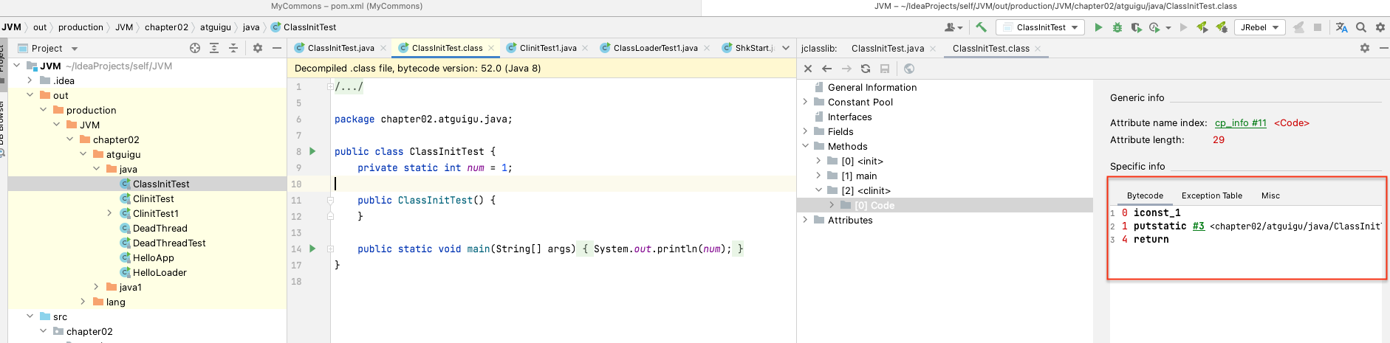Screen dimensions: 1390x343
Task: Select HelloLoader class in project tree
Action: tap(160, 272)
